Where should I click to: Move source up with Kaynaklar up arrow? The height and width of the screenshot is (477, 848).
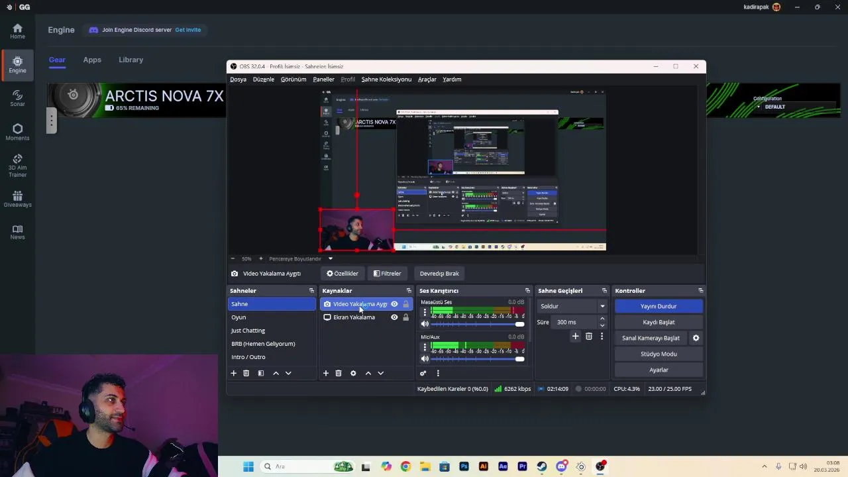coord(368,373)
